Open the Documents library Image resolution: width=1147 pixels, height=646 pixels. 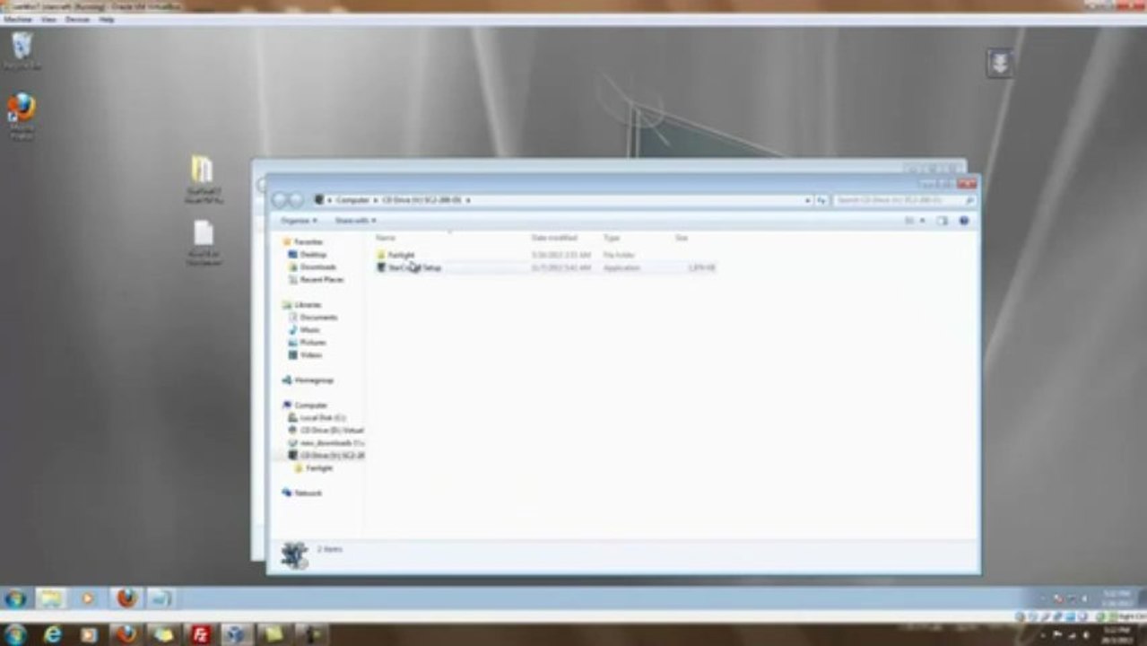coord(312,318)
